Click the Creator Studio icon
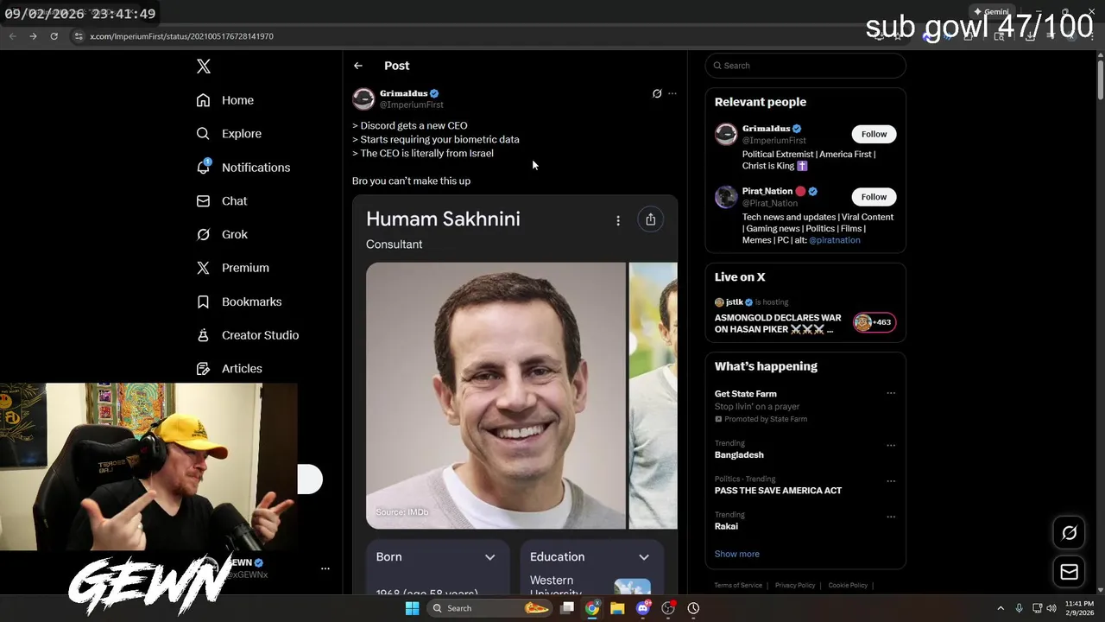1105x622 pixels. tap(203, 335)
